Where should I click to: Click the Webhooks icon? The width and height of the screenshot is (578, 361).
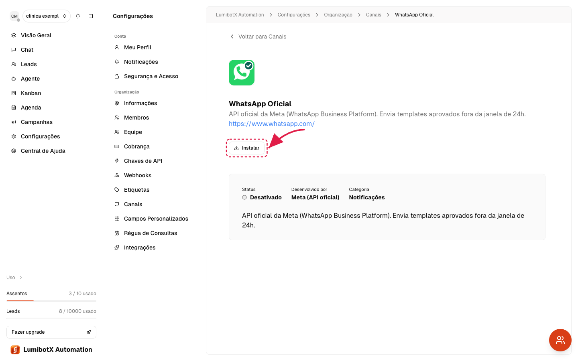click(117, 175)
